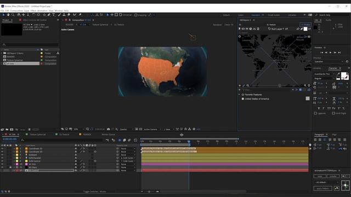The height and width of the screenshot is (197, 351).
Task: Click Faux Bold T icon in Character panel
Action: [x=319, y=108]
